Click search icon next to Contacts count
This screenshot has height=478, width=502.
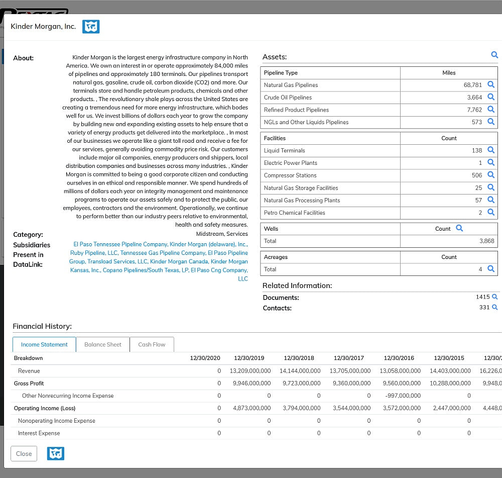tap(494, 307)
